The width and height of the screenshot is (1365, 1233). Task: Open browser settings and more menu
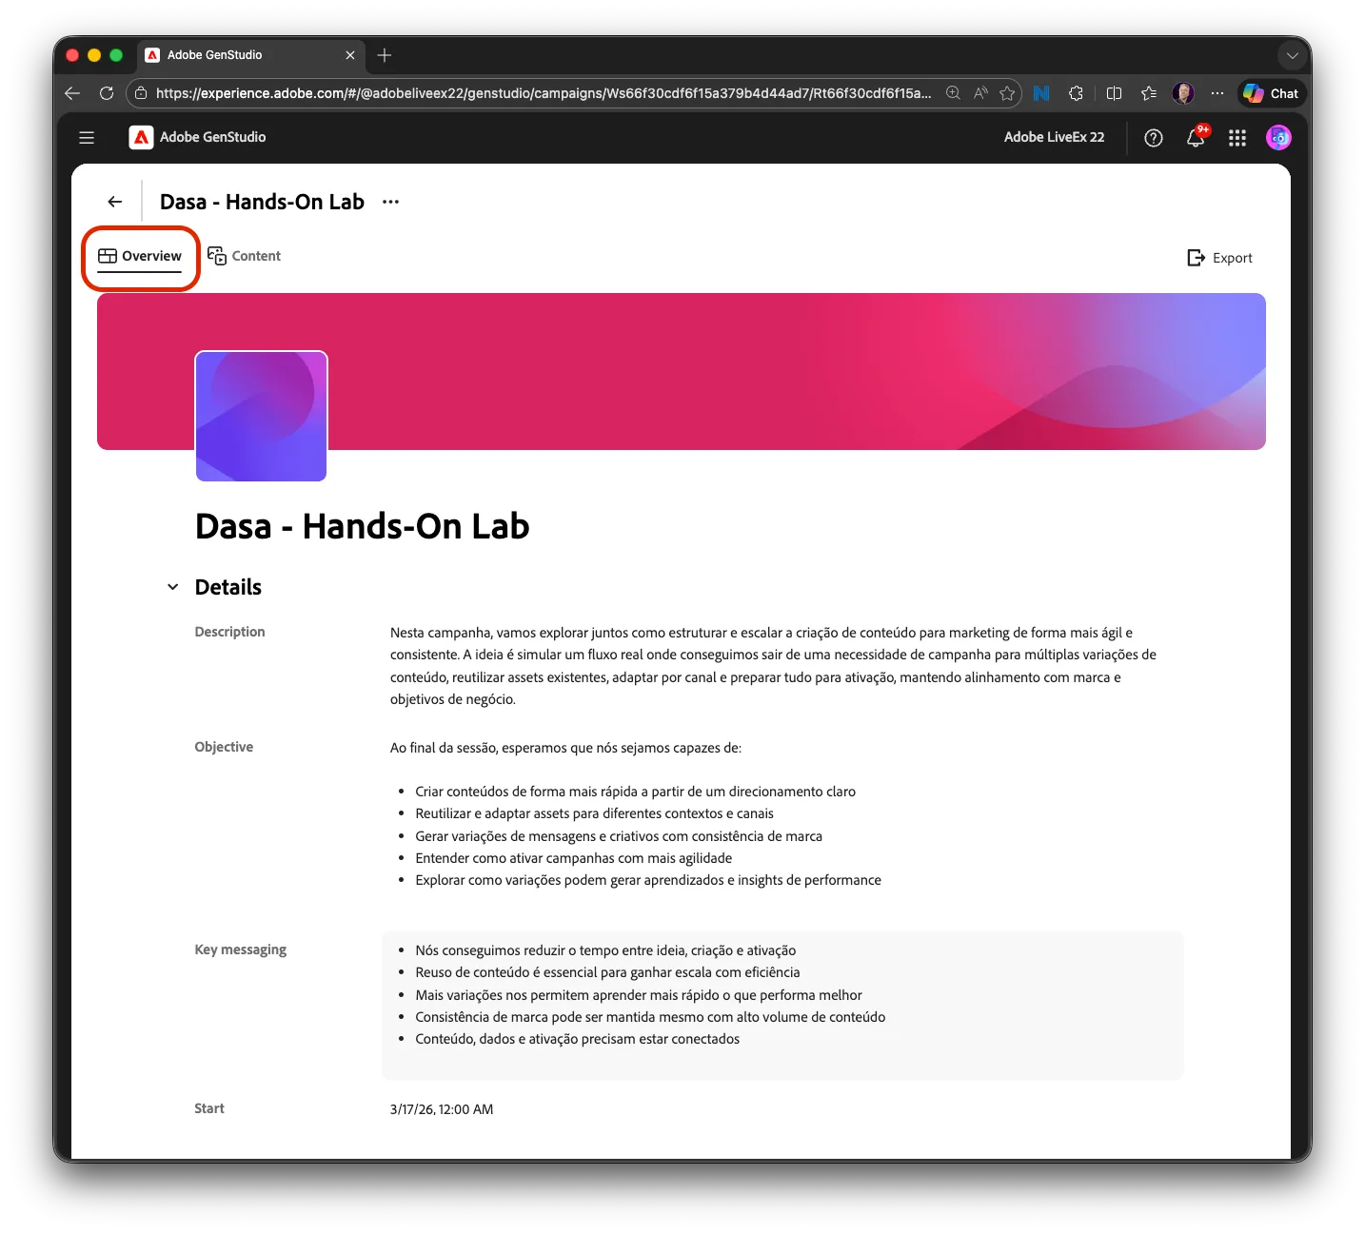(x=1217, y=93)
